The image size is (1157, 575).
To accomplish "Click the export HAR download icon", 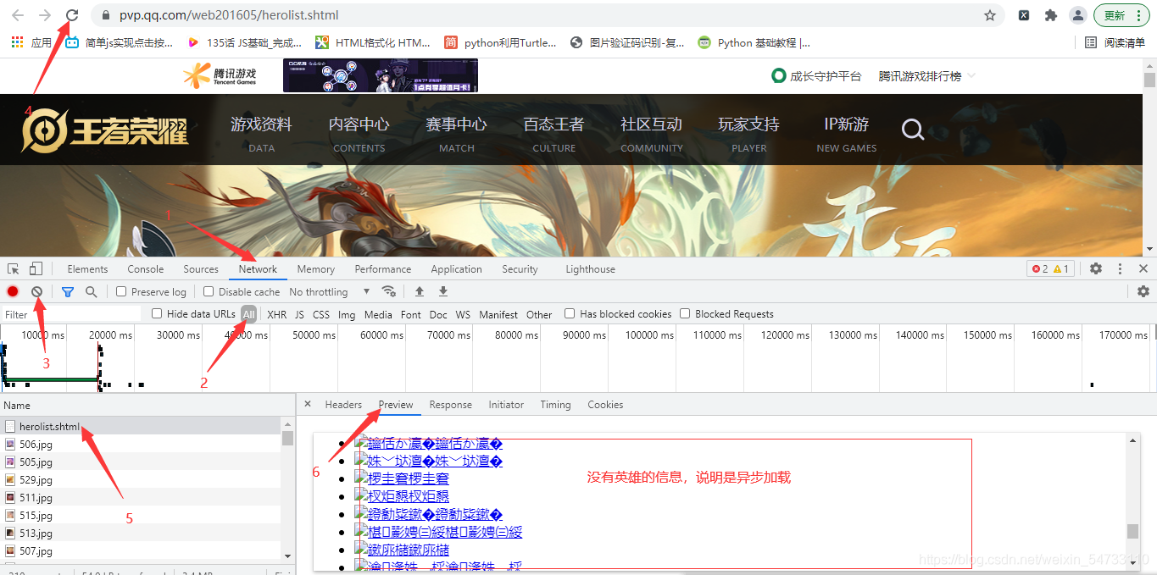I will point(442,291).
